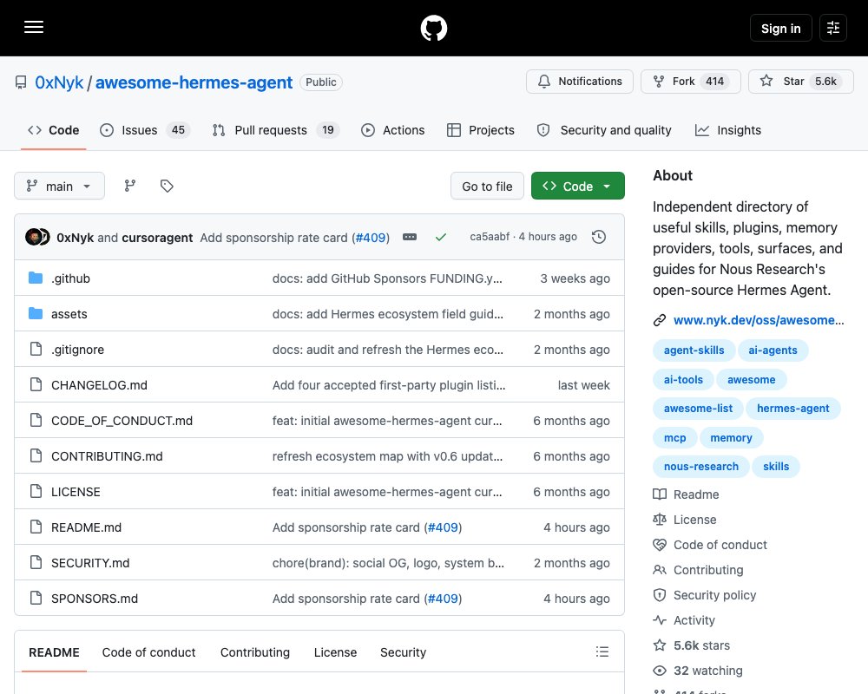Open Security and quality tab
Screen dimensions: 868x694
point(604,130)
